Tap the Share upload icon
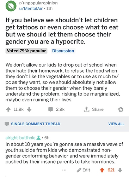 point(86,109)
